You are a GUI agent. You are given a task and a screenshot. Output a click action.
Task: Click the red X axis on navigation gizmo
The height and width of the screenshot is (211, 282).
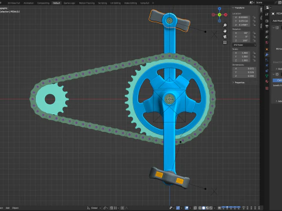click(x=226, y=15)
